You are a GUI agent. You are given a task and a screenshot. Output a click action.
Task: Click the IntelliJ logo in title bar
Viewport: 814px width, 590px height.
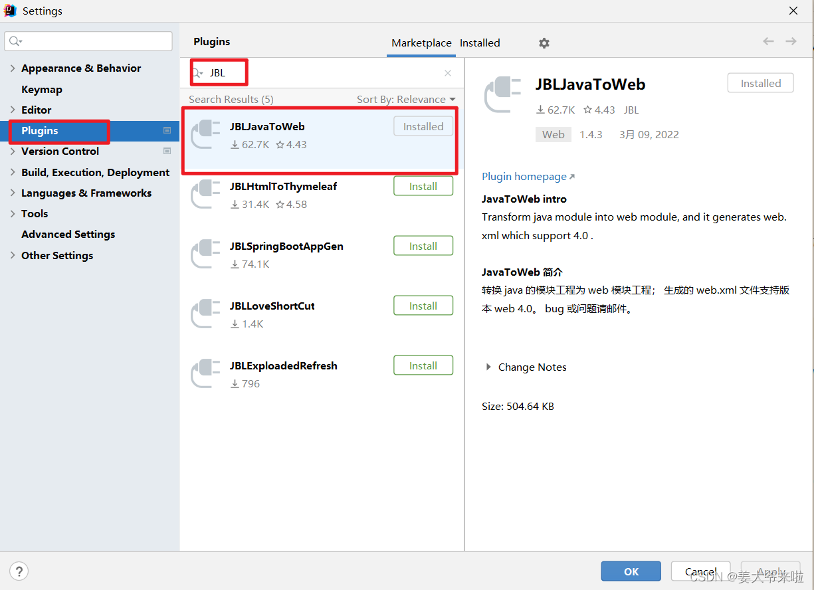[x=10, y=11]
